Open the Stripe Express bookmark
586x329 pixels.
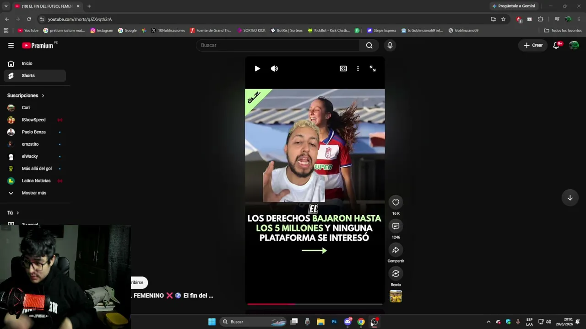tap(381, 31)
